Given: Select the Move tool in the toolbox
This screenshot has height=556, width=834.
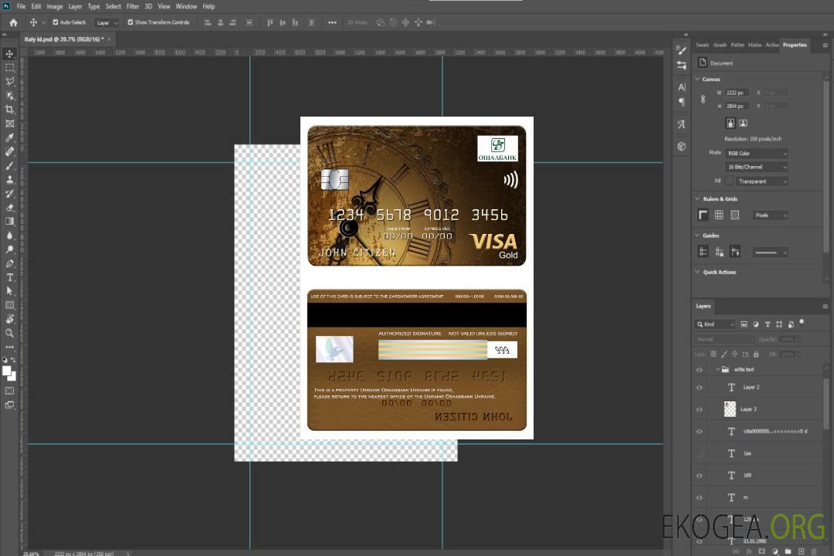Looking at the screenshot, I should pos(9,54).
